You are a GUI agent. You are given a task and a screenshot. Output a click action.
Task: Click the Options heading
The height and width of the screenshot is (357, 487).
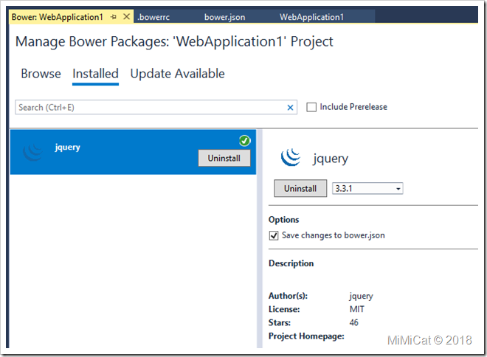click(x=283, y=220)
